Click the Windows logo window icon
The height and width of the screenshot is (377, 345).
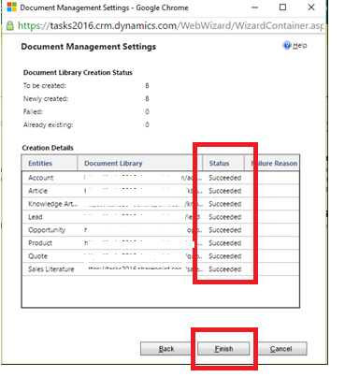[11, 7]
